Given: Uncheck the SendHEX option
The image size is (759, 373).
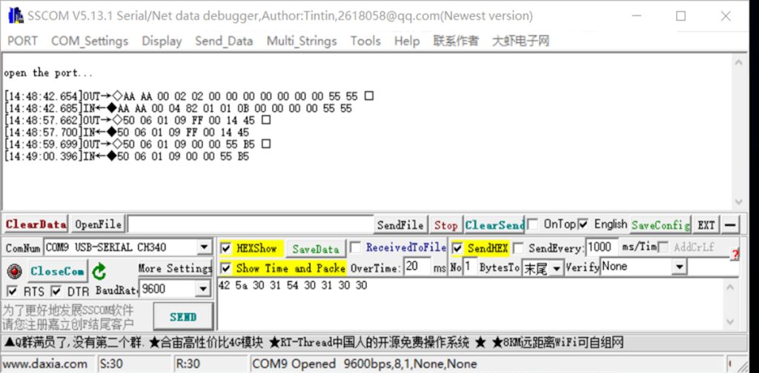Looking at the screenshot, I should click(x=457, y=249).
